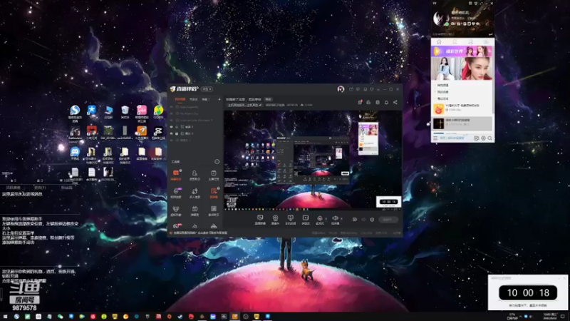570x321 pixels.
Task: Open the Recycle Bin desktop icon
Action: 125,111
